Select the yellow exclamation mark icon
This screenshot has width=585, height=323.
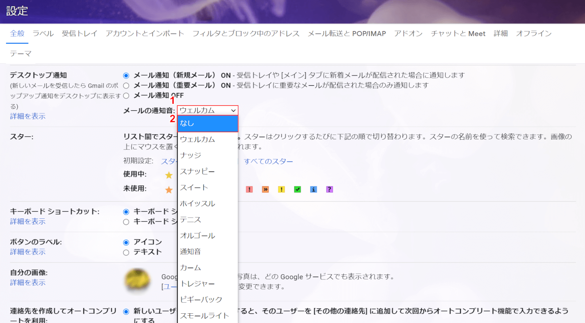point(281,189)
